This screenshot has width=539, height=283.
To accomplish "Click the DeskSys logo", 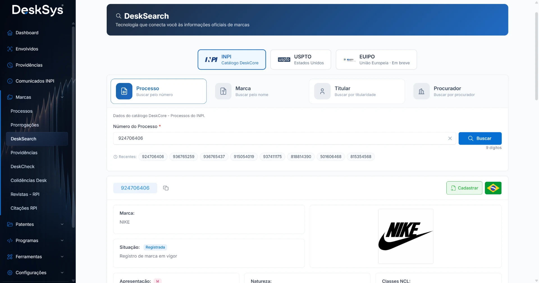I will click(38, 10).
